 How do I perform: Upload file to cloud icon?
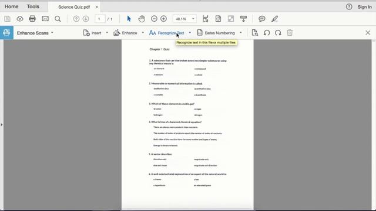(x=20, y=19)
